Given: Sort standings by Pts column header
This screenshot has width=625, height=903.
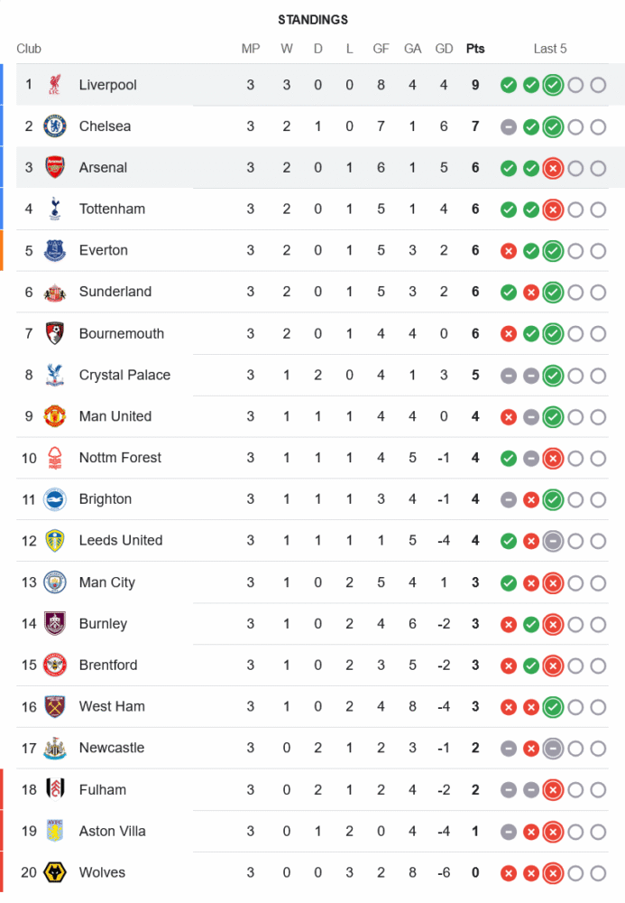Looking at the screenshot, I should tap(475, 49).
